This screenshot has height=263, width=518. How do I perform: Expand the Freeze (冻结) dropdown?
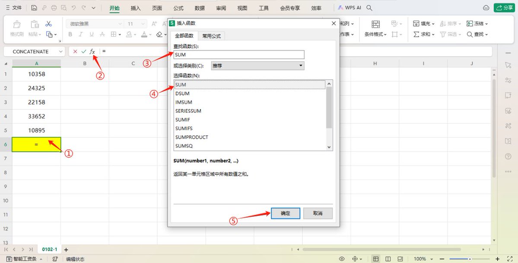tap(486, 24)
